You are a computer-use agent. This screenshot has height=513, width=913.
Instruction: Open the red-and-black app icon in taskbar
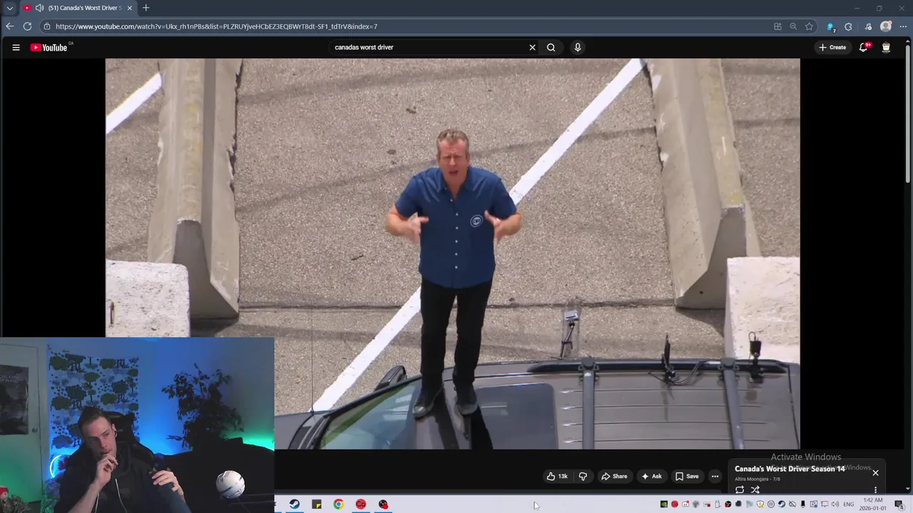pyautogui.click(x=383, y=504)
